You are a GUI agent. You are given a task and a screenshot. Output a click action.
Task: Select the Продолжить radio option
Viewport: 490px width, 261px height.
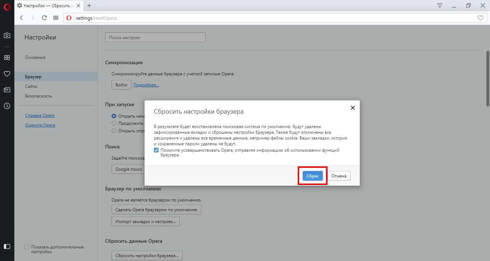(x=114, y=123)
